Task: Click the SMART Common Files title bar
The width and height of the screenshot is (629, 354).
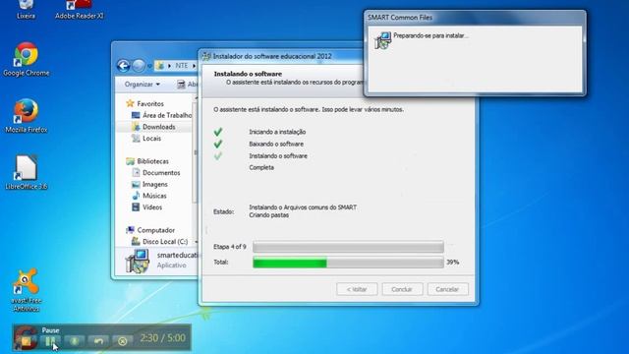Action: [x=475, y=18]
